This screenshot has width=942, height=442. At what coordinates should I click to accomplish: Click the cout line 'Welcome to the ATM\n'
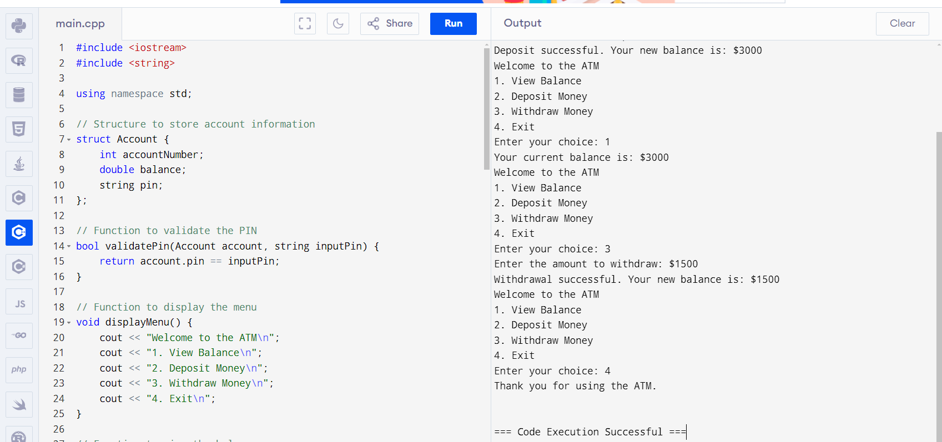pyautogui.click(x=189, y=338)
